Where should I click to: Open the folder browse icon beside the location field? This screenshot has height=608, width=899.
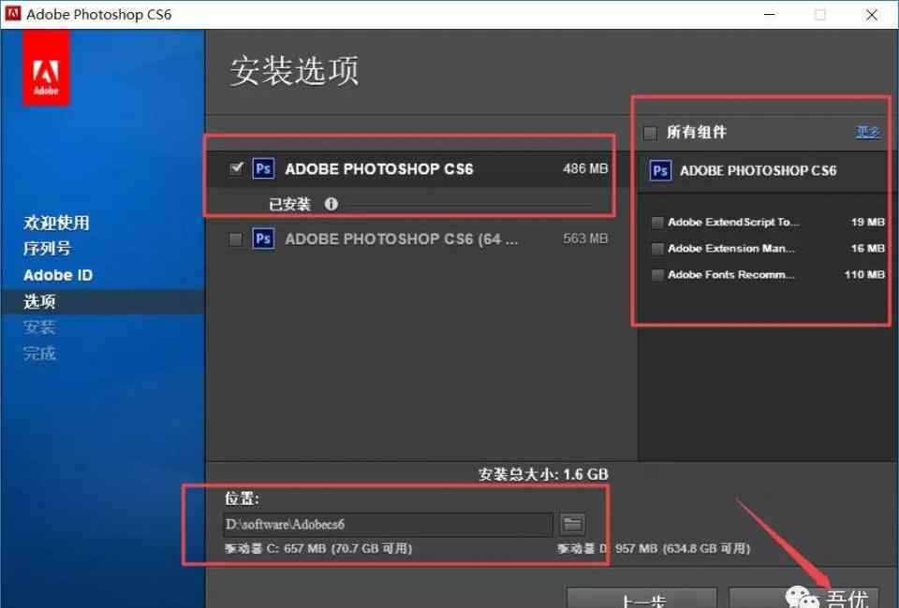point(571,524)
